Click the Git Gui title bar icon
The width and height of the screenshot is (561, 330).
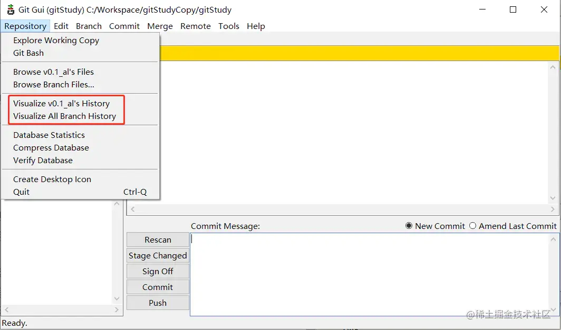click(x=11, y=9)
